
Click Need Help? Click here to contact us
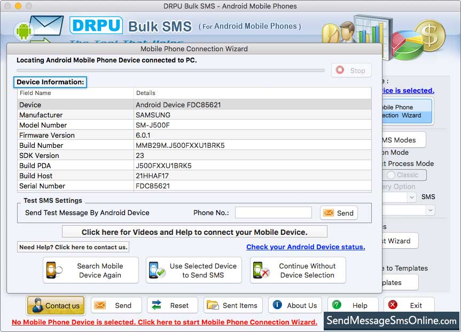[73, 247]
